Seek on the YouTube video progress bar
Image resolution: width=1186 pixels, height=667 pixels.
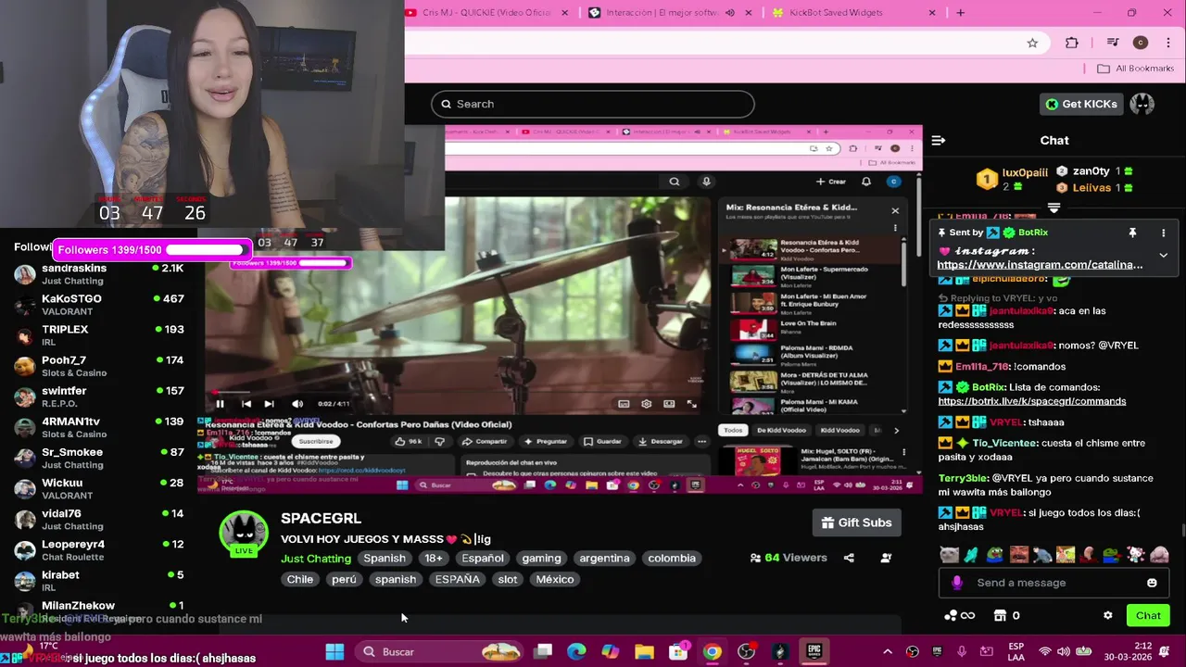pos(458,393)
